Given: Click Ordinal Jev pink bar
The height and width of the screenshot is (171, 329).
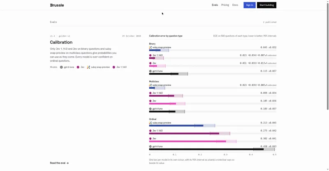Looking at the screenshot, I should [188, 141].
